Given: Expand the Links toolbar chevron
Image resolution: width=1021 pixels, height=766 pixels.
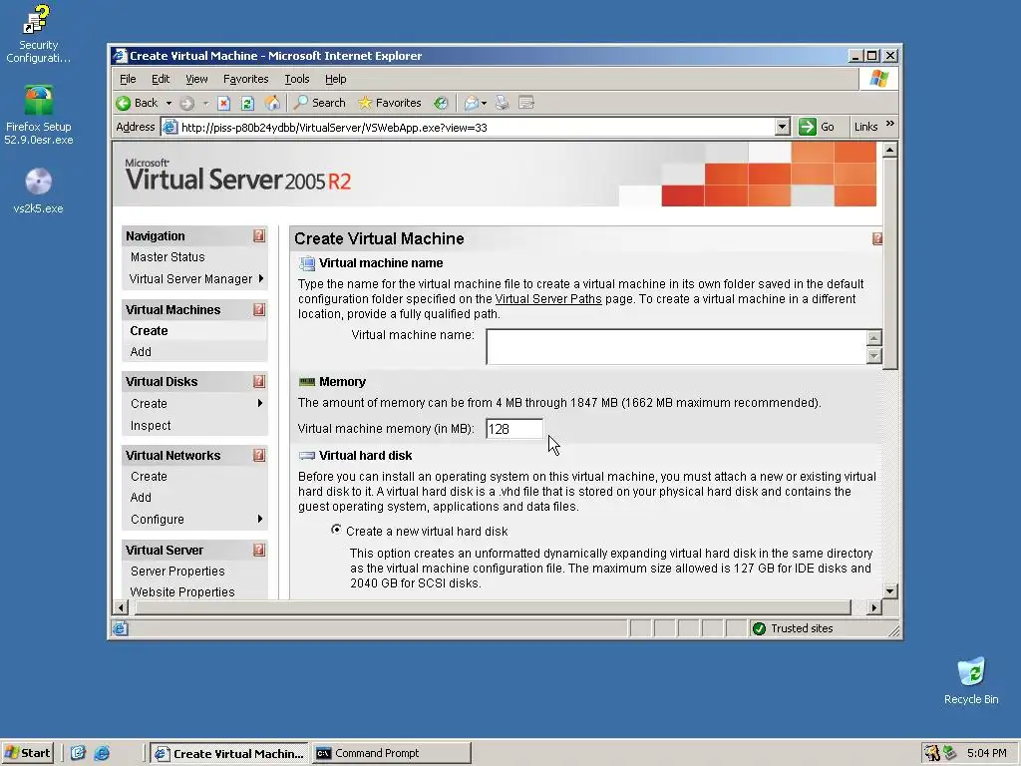Looking at the screenshot, I should tap(889, 124).
